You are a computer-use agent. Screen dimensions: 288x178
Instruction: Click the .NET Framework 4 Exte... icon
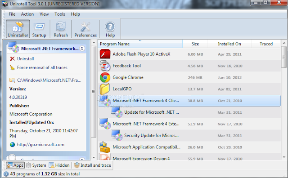105,124
